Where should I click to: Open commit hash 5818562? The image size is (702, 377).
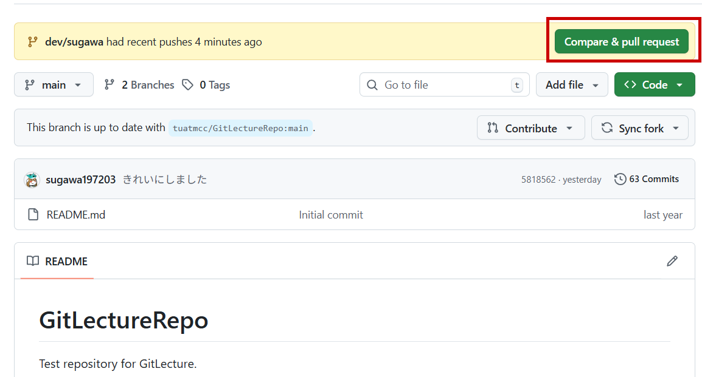tap(538, 180)
